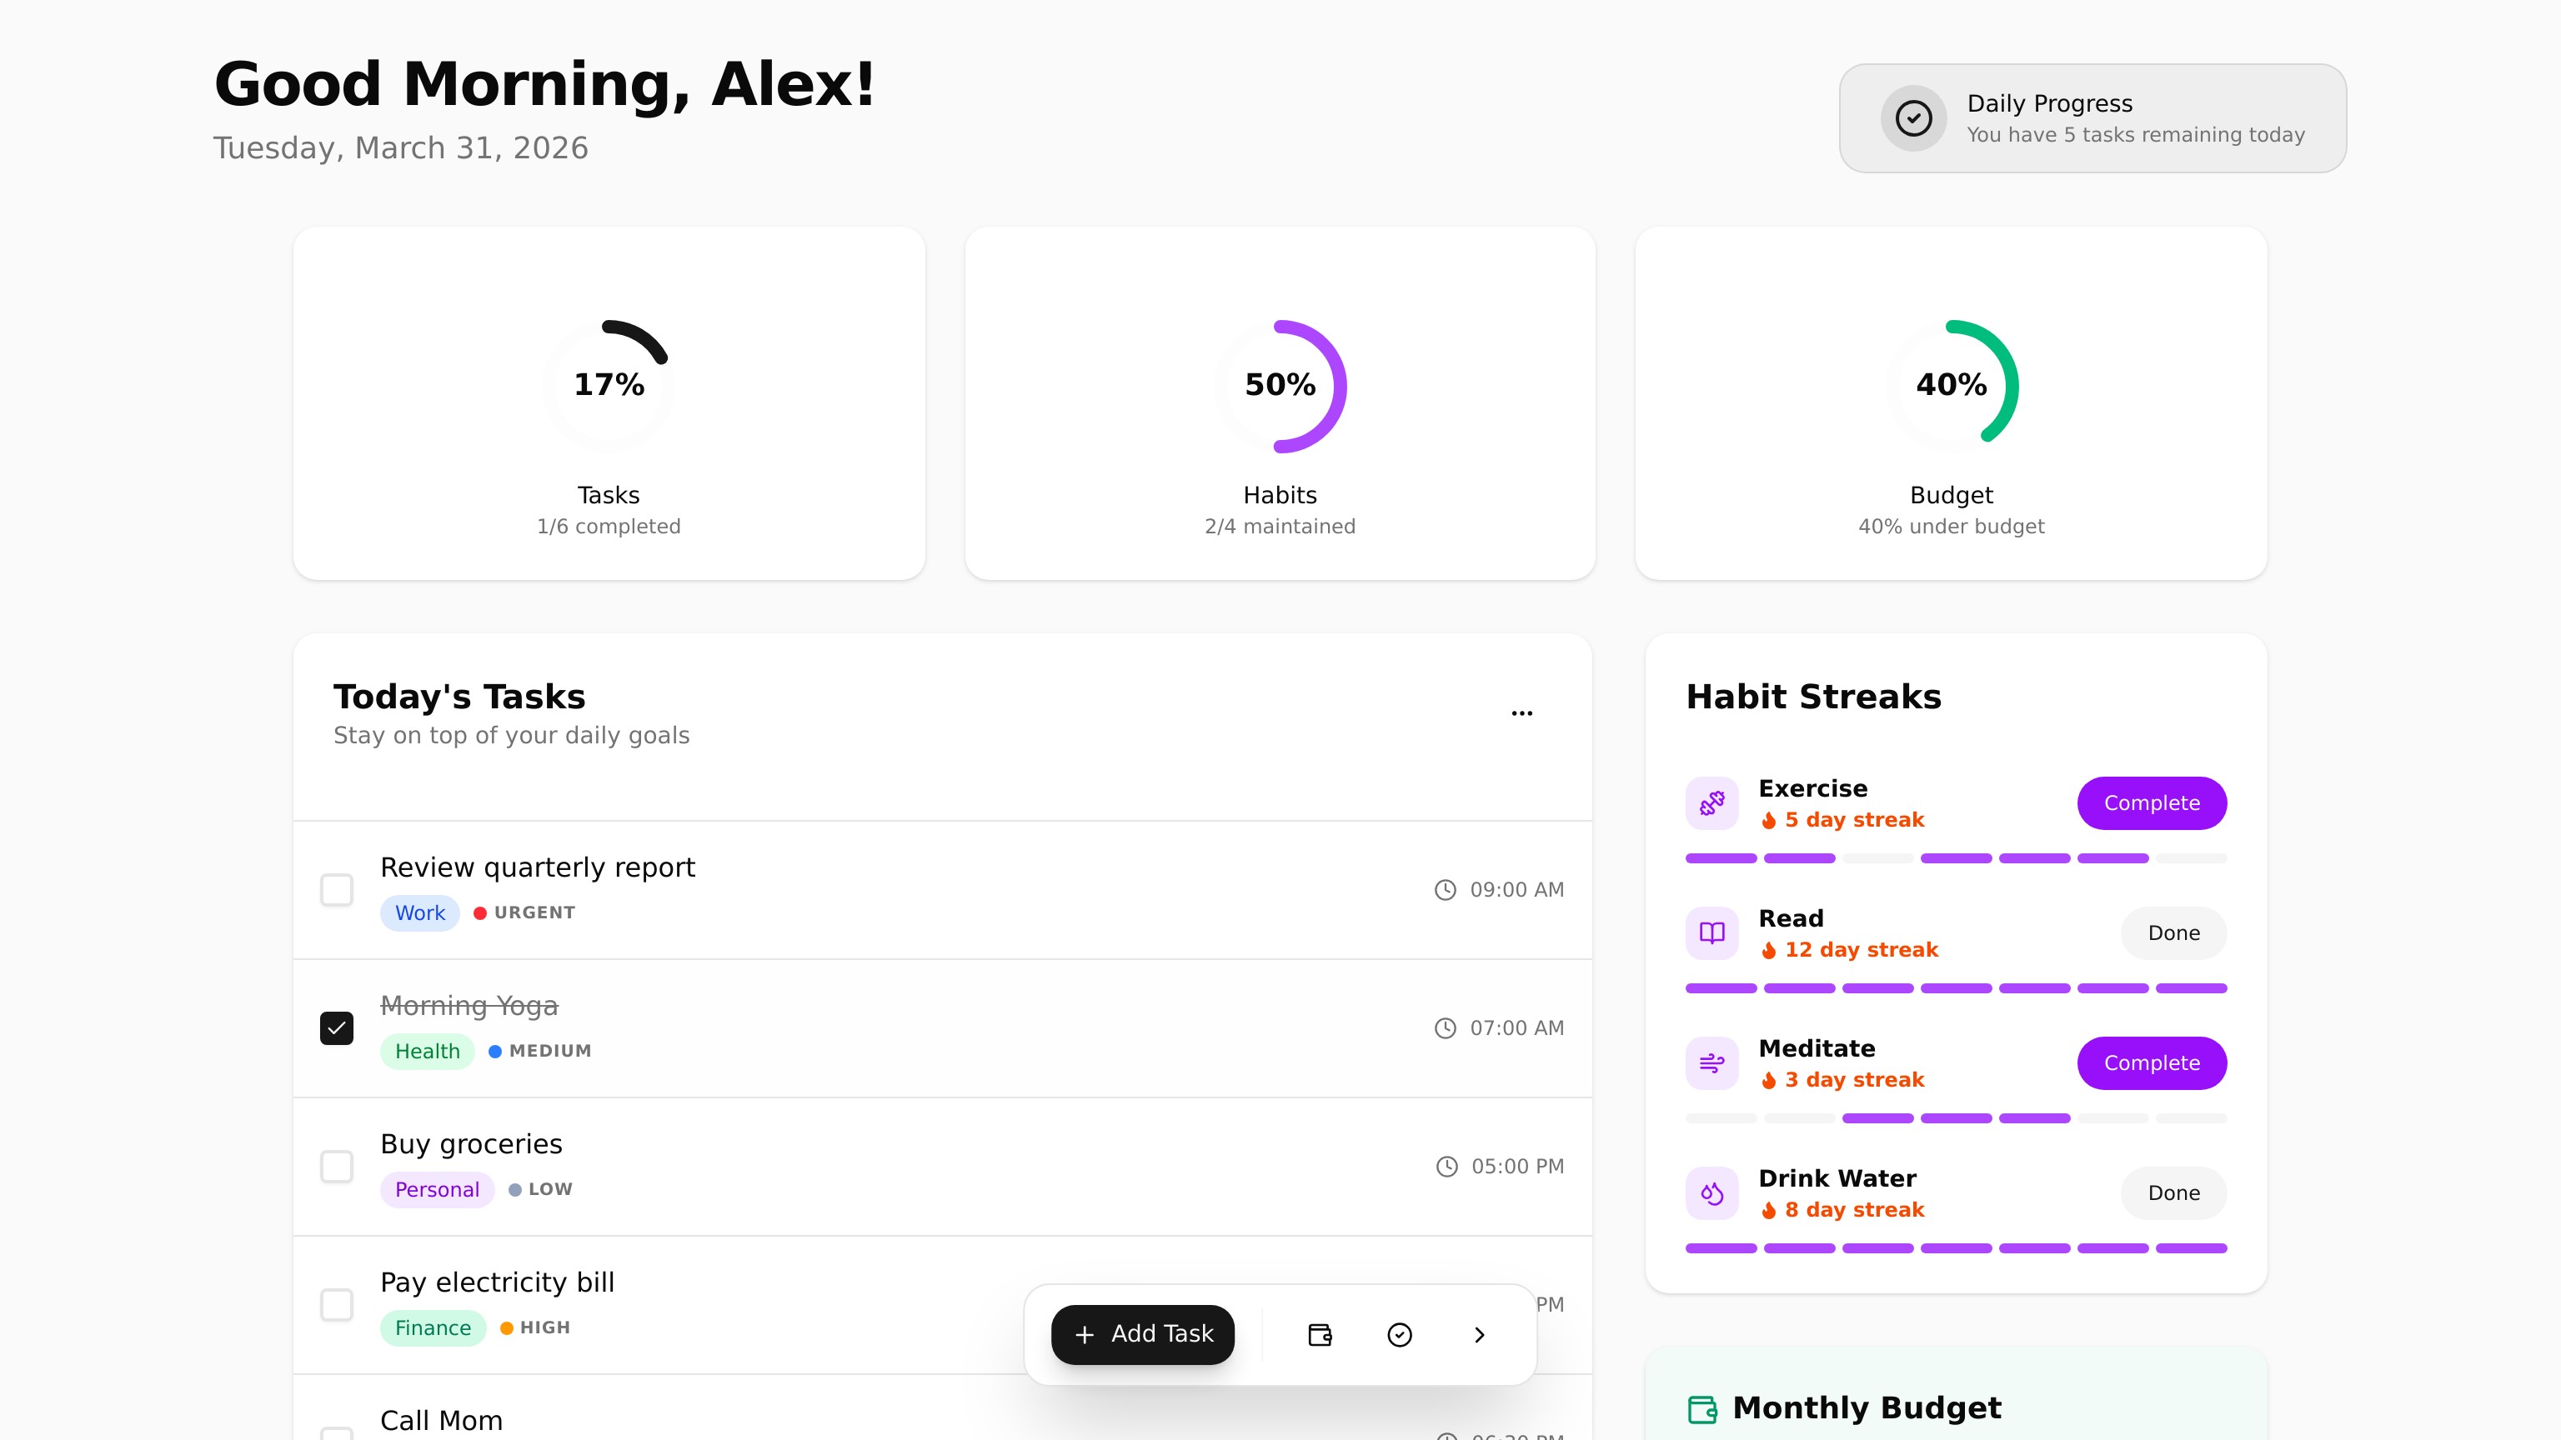Viewport: 2561px width, 1440px height.
Task: Click the Exercise dumbbell habit icon
Action: (1711, 803)
